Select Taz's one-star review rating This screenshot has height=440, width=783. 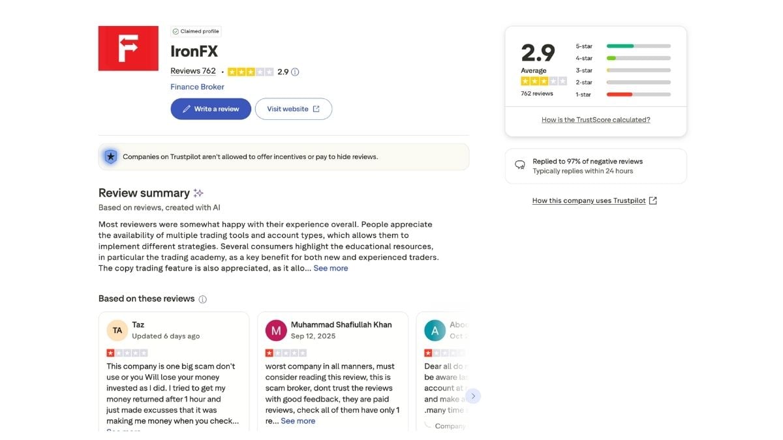click(127, 352)
